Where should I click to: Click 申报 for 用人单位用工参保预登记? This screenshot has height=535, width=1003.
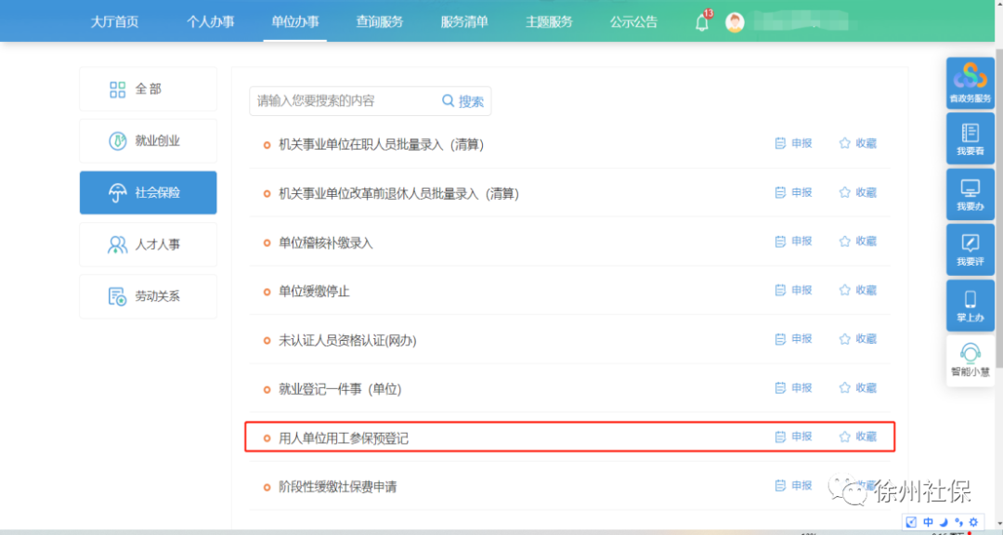tap(793, 437)
